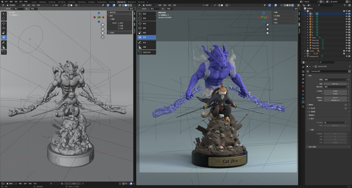Switch to the Shading workspace tab

[112, 2]
